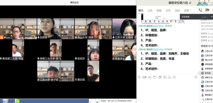Open the 相册 tab
Screen dimensions: 213x103
pos(159,11)
